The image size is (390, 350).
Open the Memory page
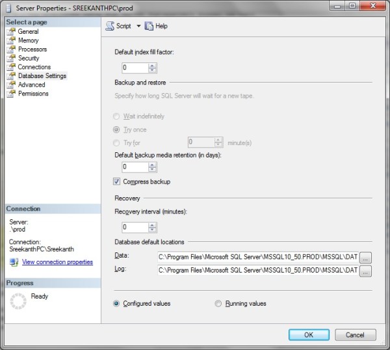click(x=28, y=40)
